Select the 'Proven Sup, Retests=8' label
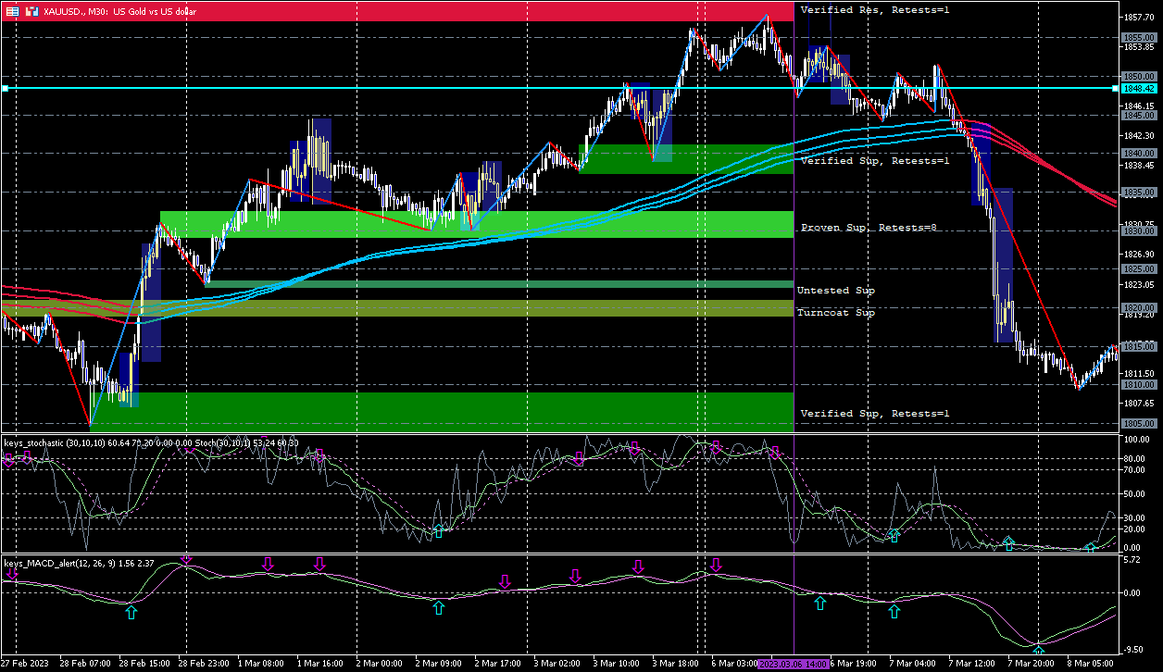 pos(869,227)
